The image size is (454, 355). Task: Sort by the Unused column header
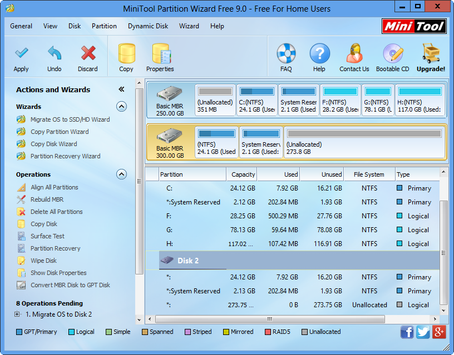[322, 174]
